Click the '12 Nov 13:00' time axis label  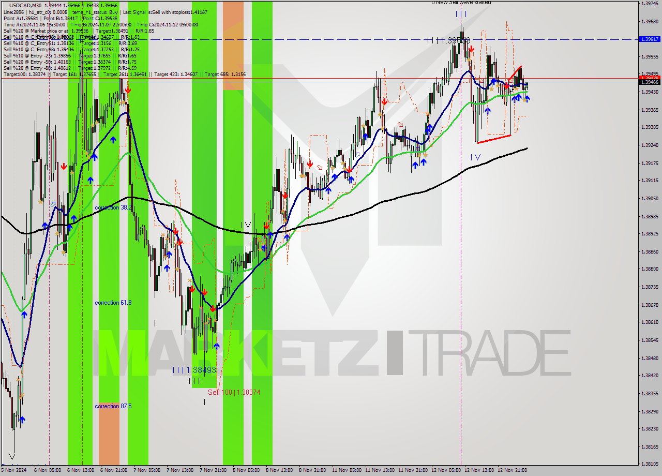coord(479,470)
